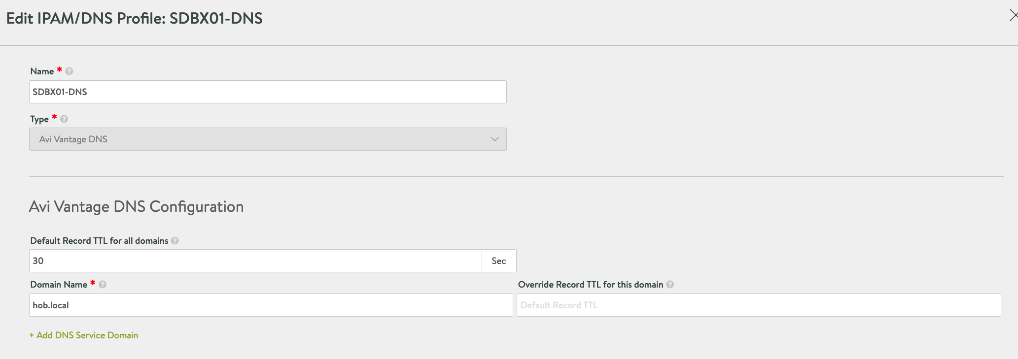Click the Edit IPAM/DNS Profile title
Viewport: 1018px width, 359px height.
coord(134,19)
